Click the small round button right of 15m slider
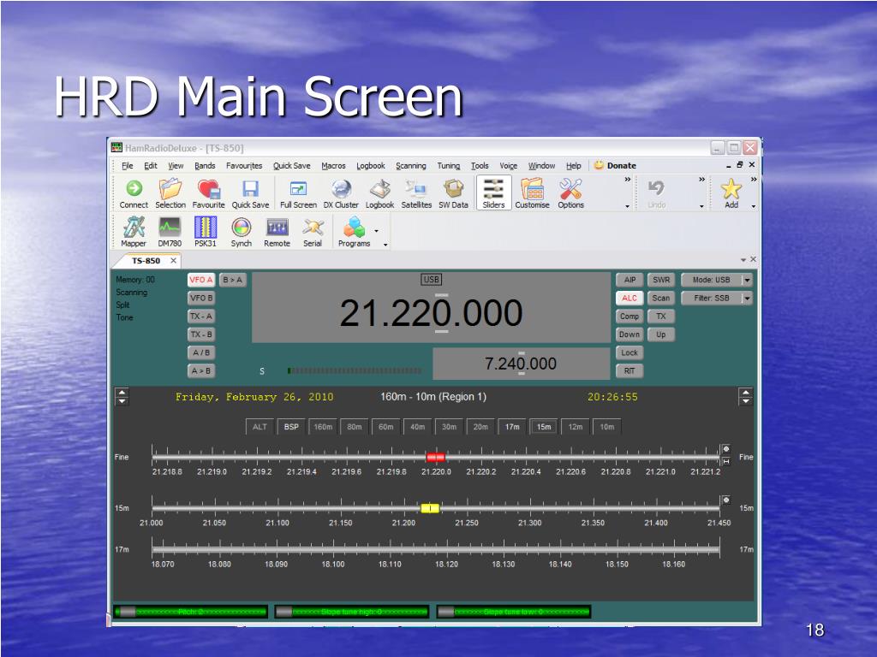This screenshot has width=877, height=657. 726,500
